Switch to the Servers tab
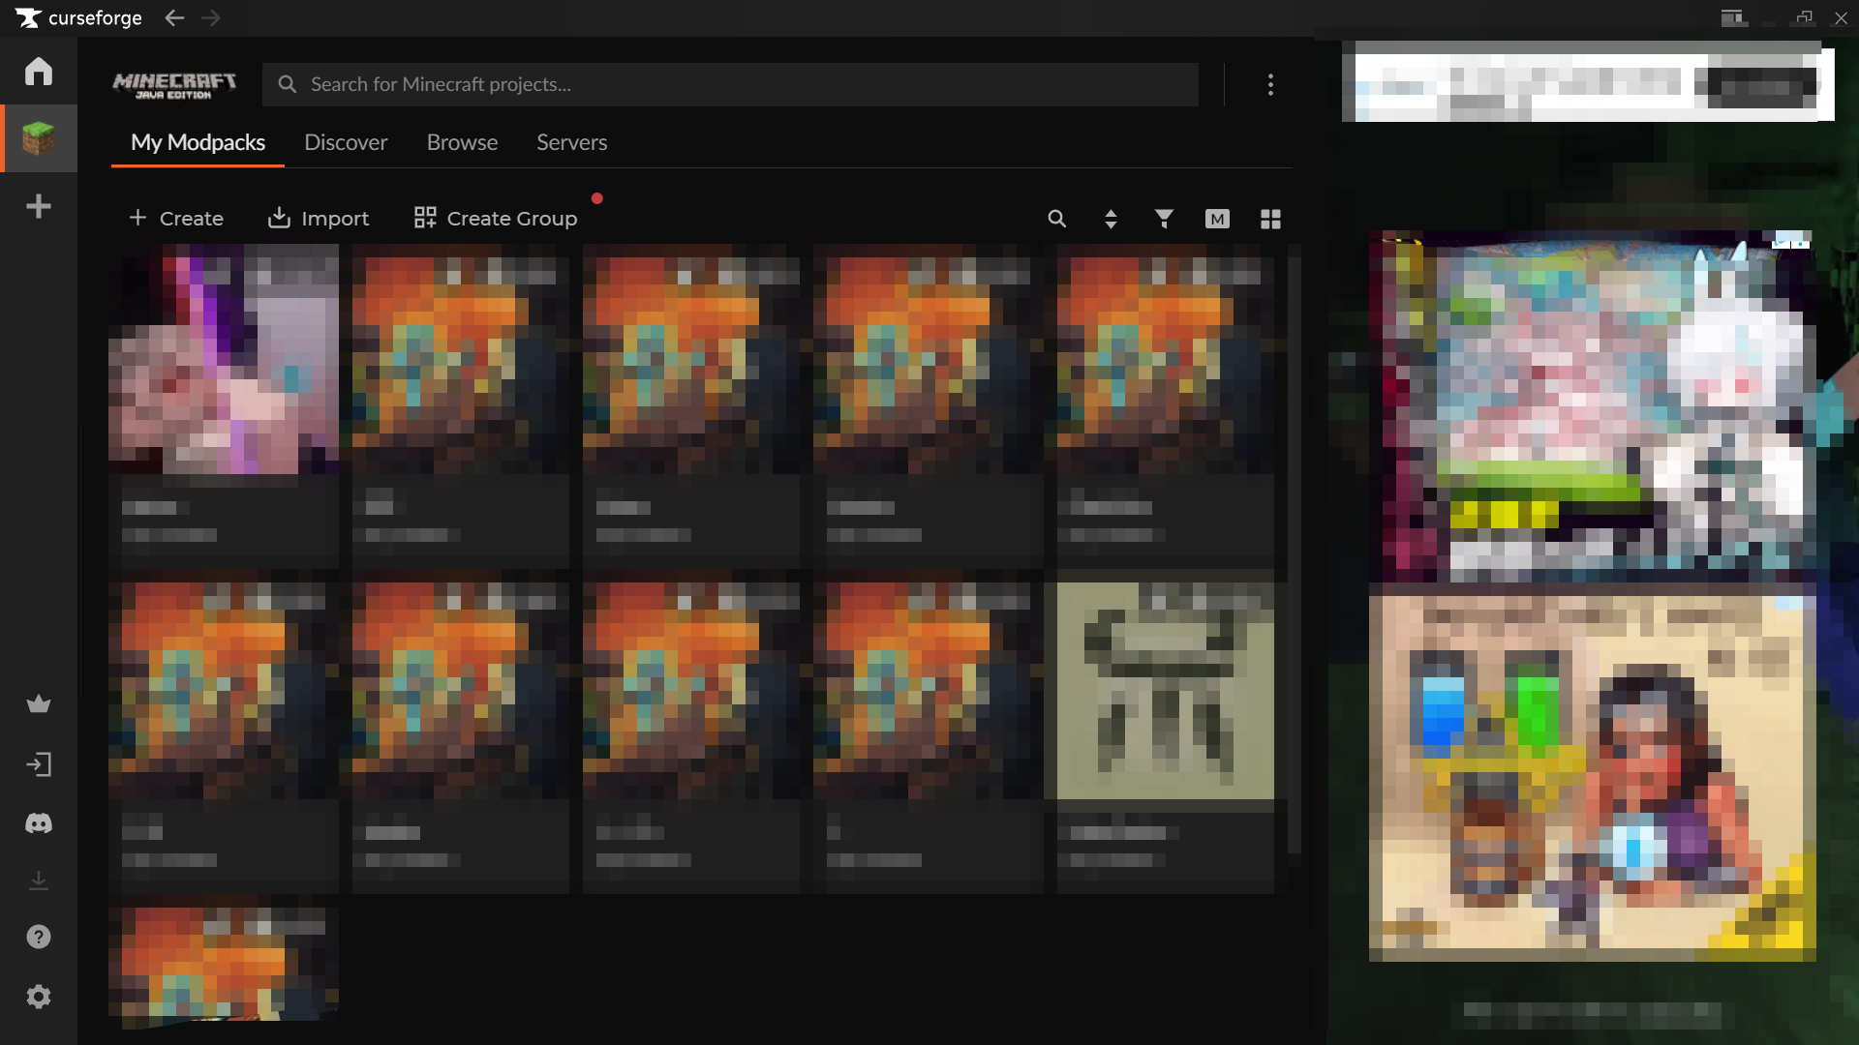The width and height of the screenshot is (1859, 1045). coord(571,142)
